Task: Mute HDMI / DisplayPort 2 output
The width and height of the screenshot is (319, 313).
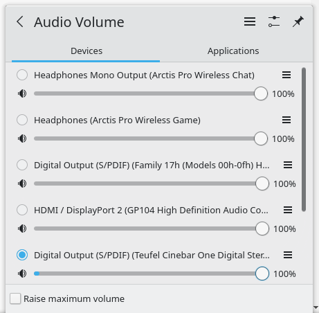Action: 22,229
